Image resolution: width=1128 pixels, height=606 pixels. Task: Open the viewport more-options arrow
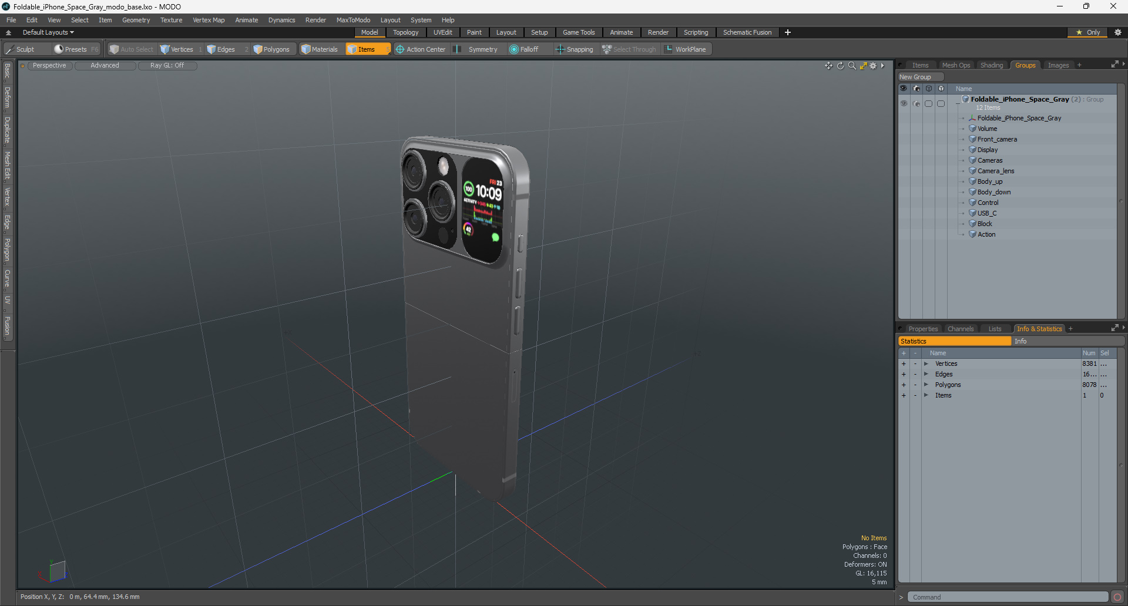(882, 66)
